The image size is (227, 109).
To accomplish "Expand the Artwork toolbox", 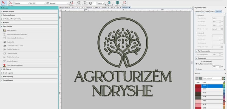I will coord(29,23).
